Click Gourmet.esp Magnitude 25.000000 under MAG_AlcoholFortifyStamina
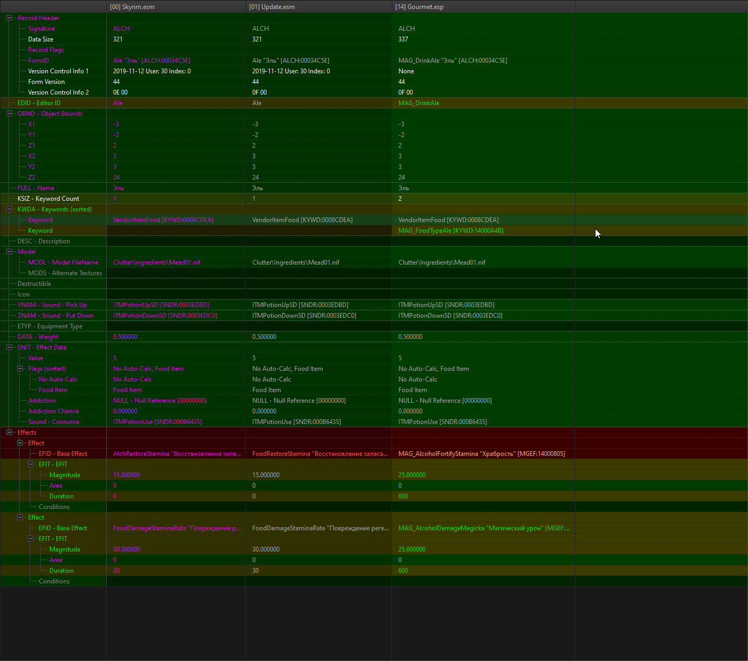The width and height of the screenshot is (748, 661). click(412, 475)
